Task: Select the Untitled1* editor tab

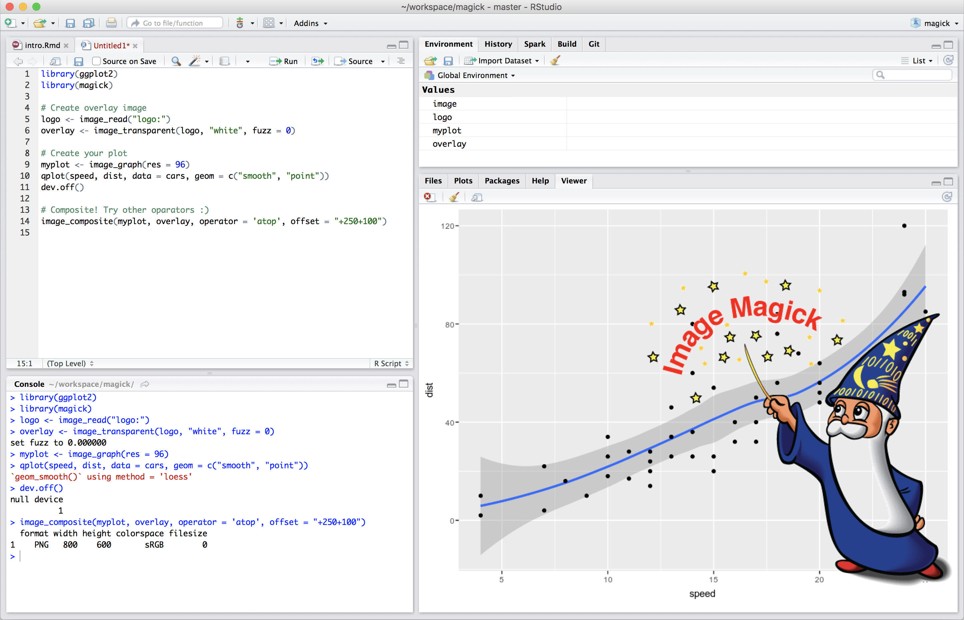Action: pos(111,45)
